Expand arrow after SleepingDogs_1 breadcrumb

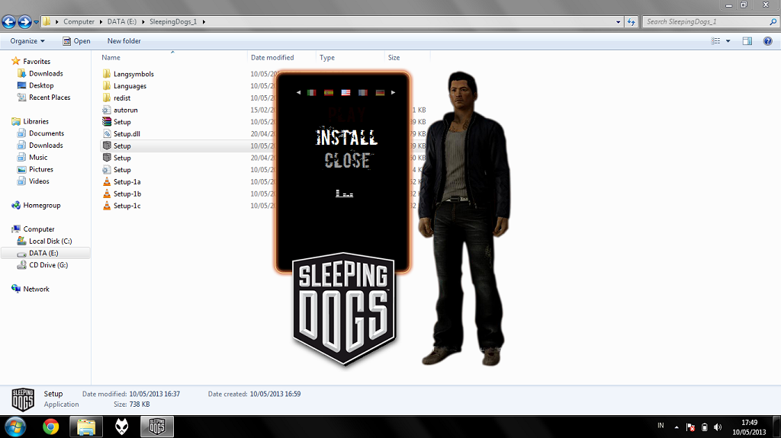click(x=204, y=22)
